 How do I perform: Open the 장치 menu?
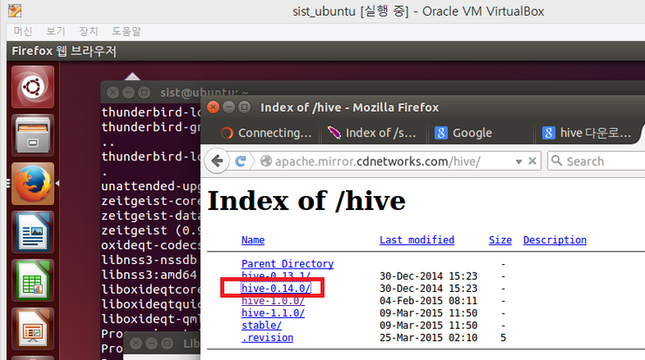click(89, 31)
